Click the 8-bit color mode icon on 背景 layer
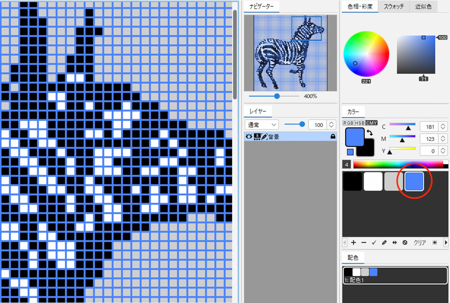 coord(257,137)
